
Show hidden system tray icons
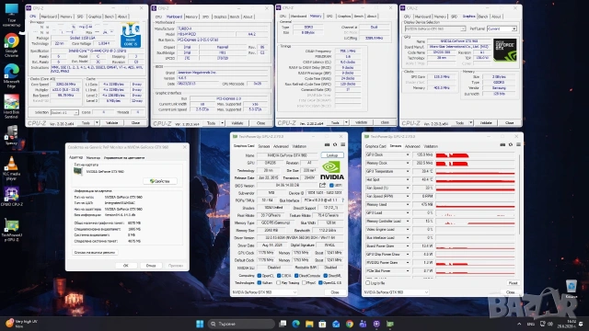tap(519, 324)
